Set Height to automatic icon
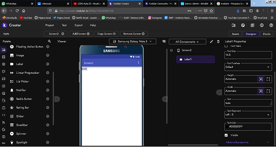The image size is (276, 147). tap(261, 79)
